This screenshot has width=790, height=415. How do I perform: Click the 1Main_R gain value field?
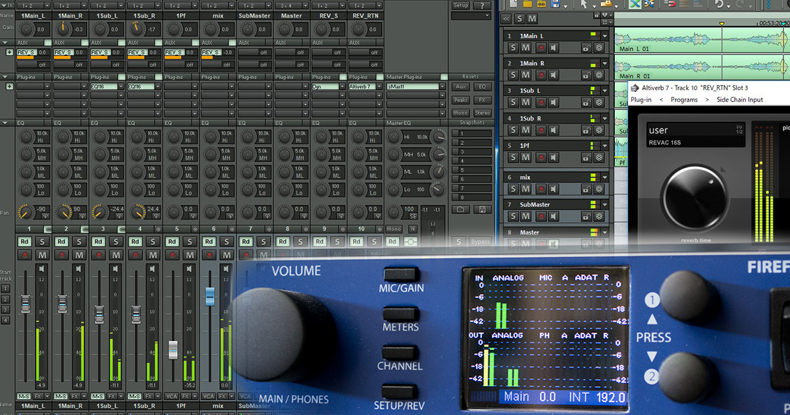coord(80,30)
